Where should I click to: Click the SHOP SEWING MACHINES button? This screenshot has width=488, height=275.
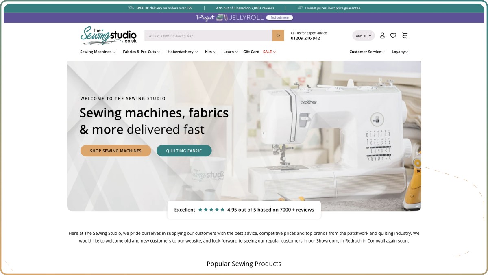pyautogui.click(x=115, y=150)
